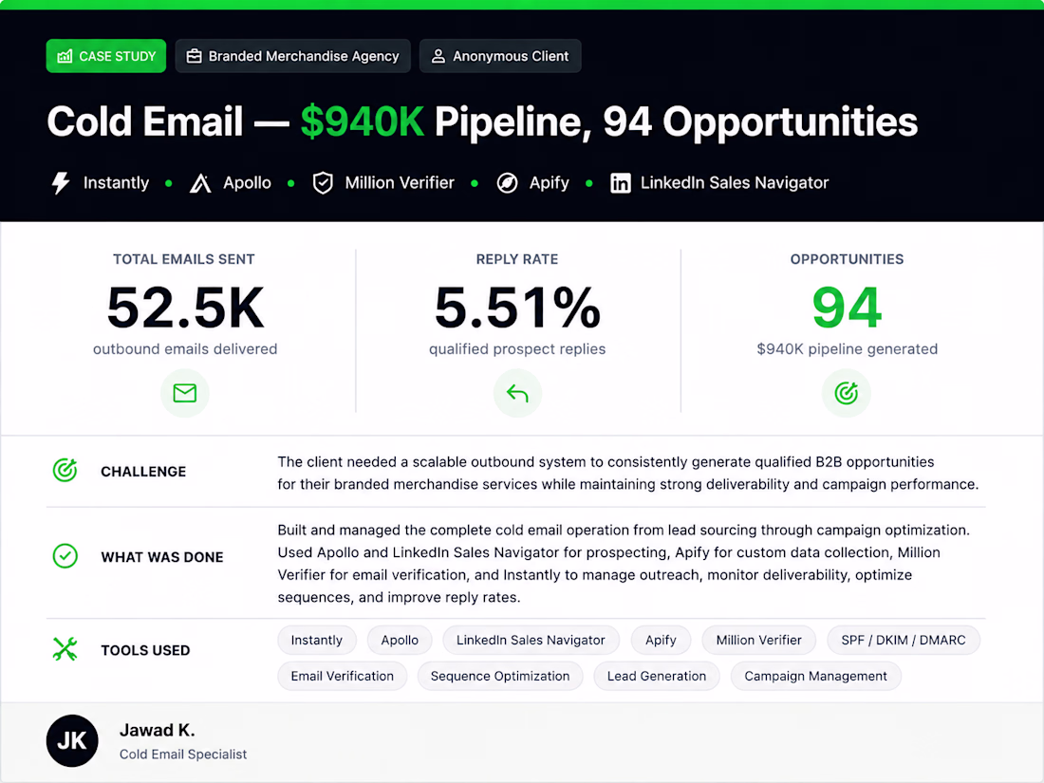Image resolution: width=1044 pixels, height=783 pixels.
Task: Click the JK avatar circle
Action: coord(72,740)
